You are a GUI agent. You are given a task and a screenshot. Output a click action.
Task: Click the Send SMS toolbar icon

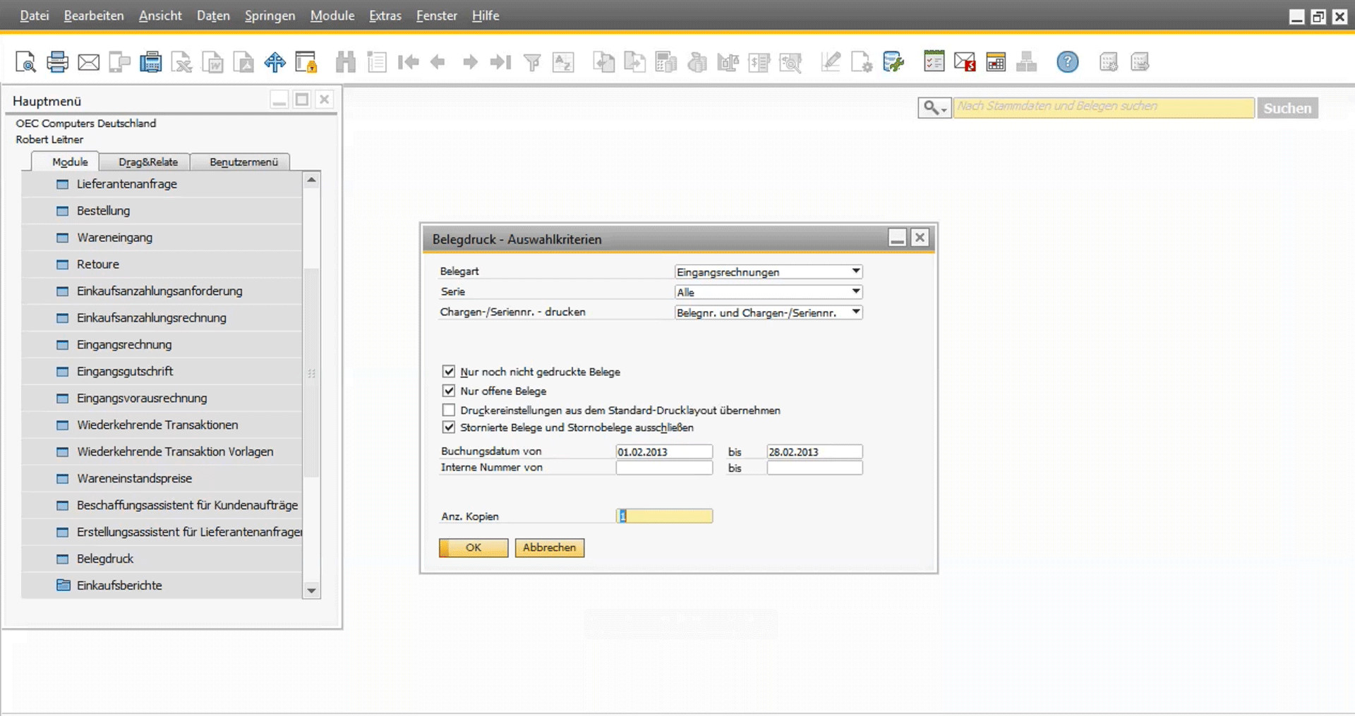point(119,62)
